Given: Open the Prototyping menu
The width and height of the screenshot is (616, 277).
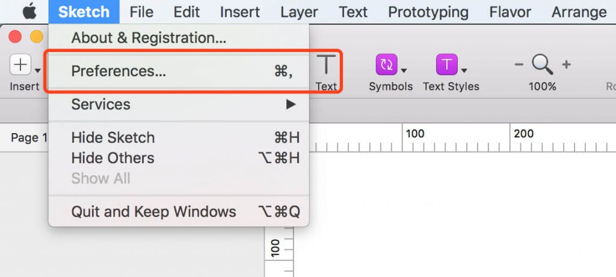Looking at the screenshot, I should pos(428,12).
